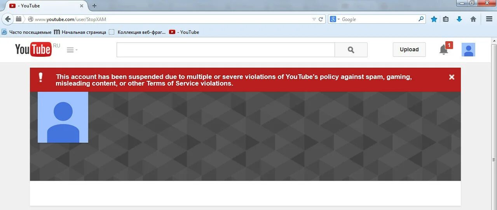
Task: Click into the YouTube search field
Action: click(225, 50)
